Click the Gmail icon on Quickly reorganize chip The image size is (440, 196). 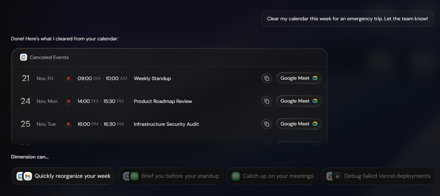[28, 176]
